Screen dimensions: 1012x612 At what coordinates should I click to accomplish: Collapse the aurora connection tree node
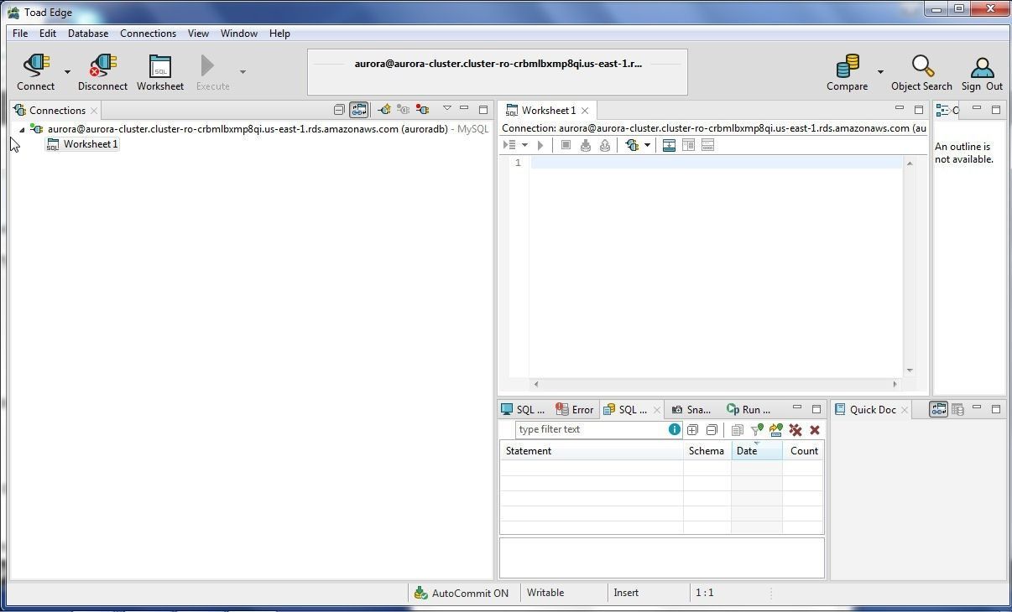22,129
